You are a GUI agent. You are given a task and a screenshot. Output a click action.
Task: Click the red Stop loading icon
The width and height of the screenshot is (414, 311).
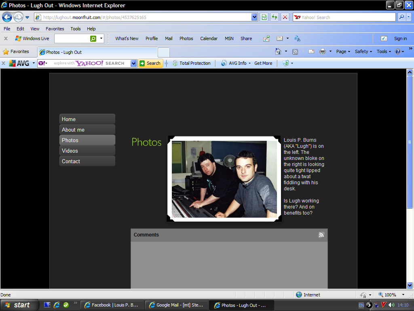[285, 17]
